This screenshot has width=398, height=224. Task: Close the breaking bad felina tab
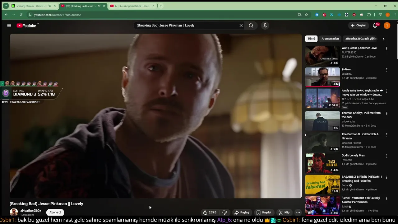[153, 6]
